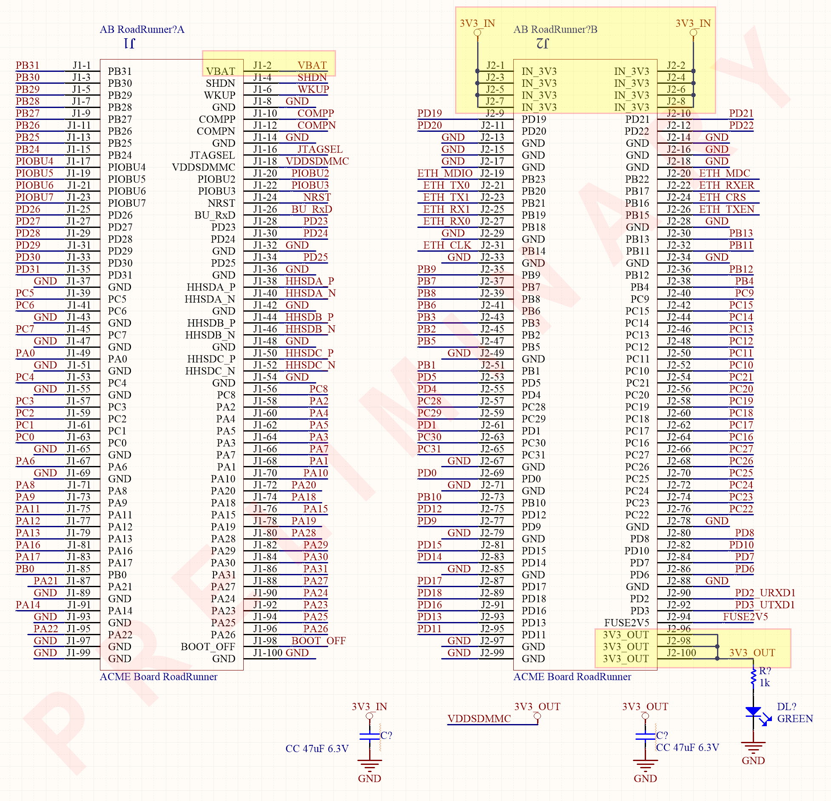Image resolution: width=831 pixels, height=801 pixels.
Task: Select capacitor C? under the bottom 3V3_OUT port
Action: click(646, 737)
